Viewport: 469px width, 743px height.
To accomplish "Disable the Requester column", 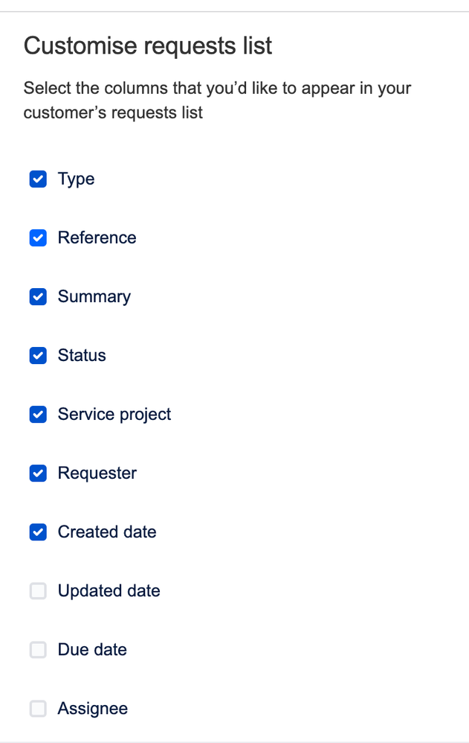I will pos(37,473).
